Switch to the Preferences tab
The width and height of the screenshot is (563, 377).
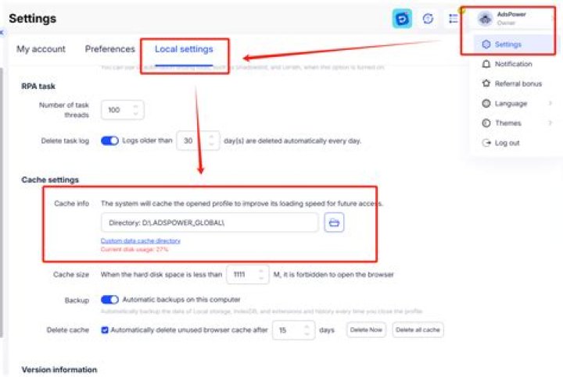110,49
